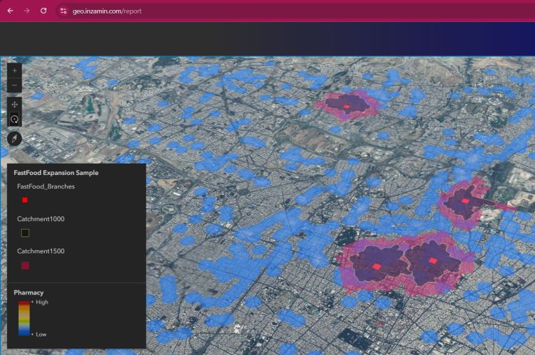Activate the rotate navigation tool
Viewport: 535px width, 355px height.
pos(15,119)
